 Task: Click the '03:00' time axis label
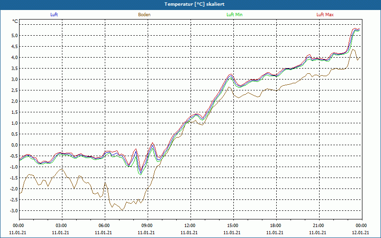click(x=62, y=226)
